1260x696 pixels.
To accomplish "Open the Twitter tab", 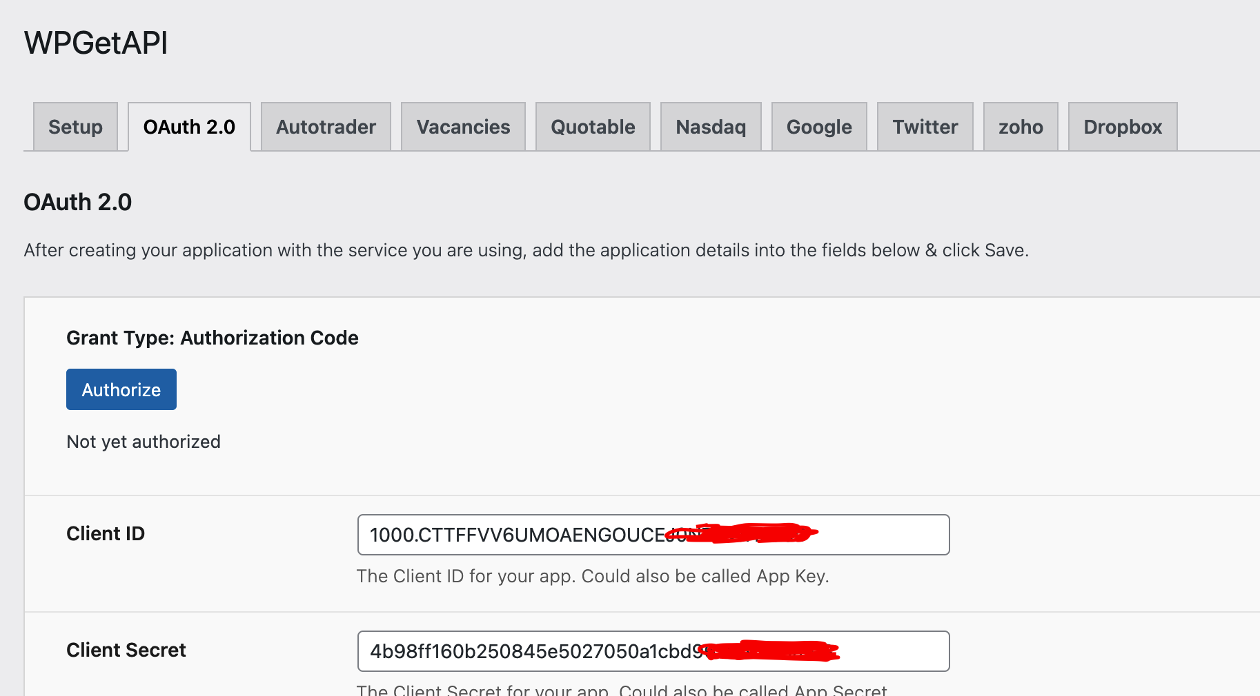I will (x=925, y=127).
